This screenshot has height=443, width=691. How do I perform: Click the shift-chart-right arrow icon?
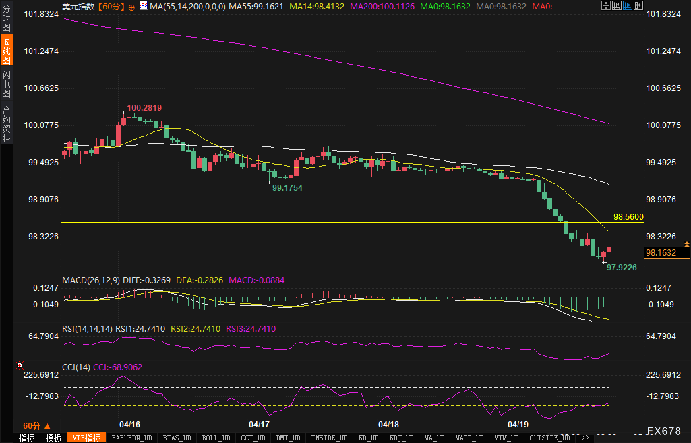(638, 5)
